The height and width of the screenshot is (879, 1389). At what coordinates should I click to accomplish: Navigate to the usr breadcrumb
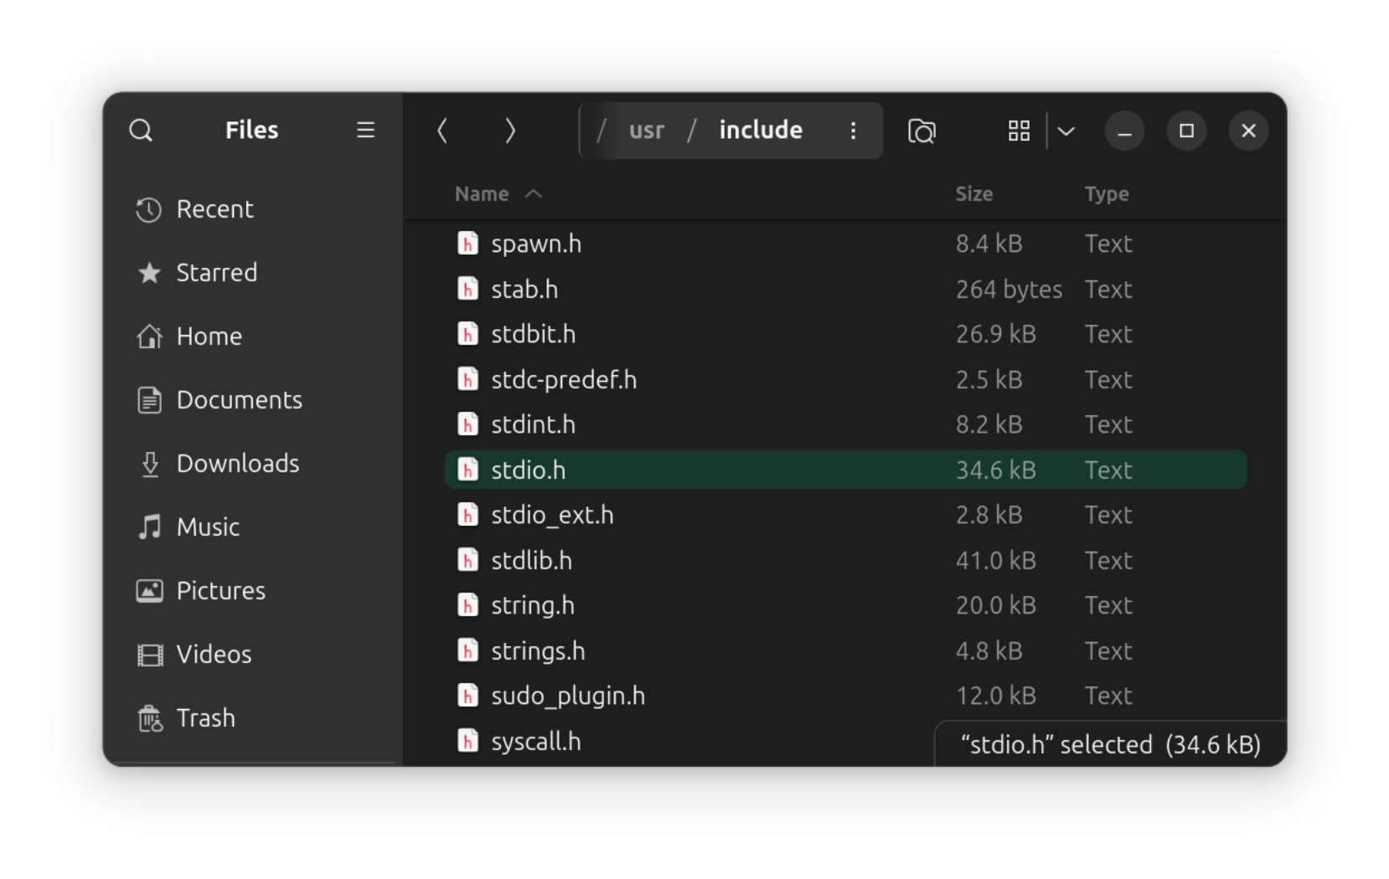click(x=646, y=131)
